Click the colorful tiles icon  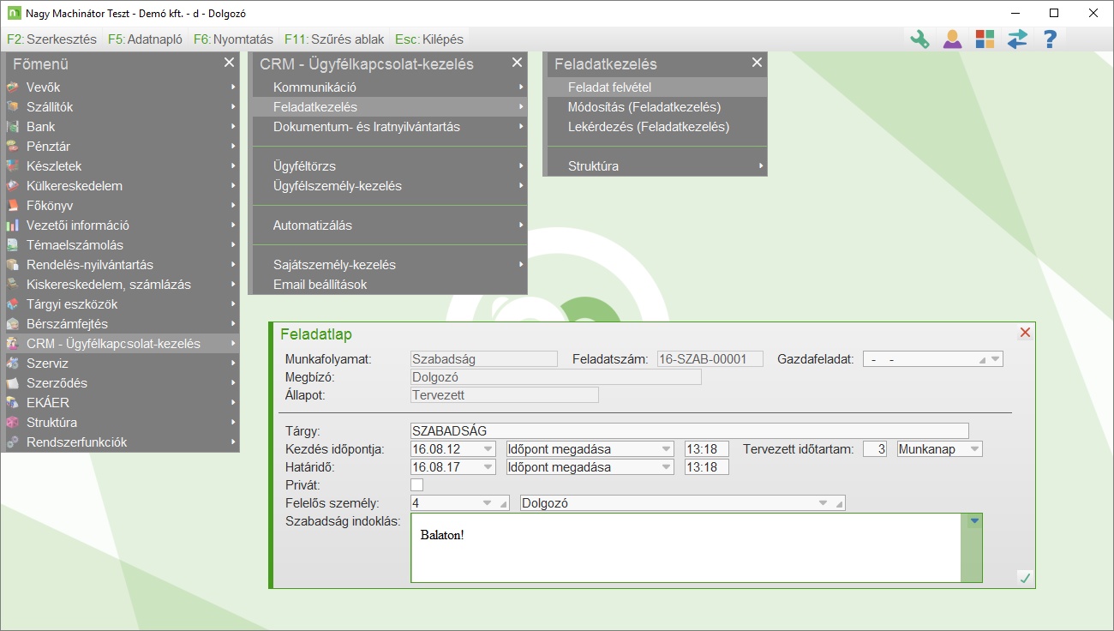(985, 39)
